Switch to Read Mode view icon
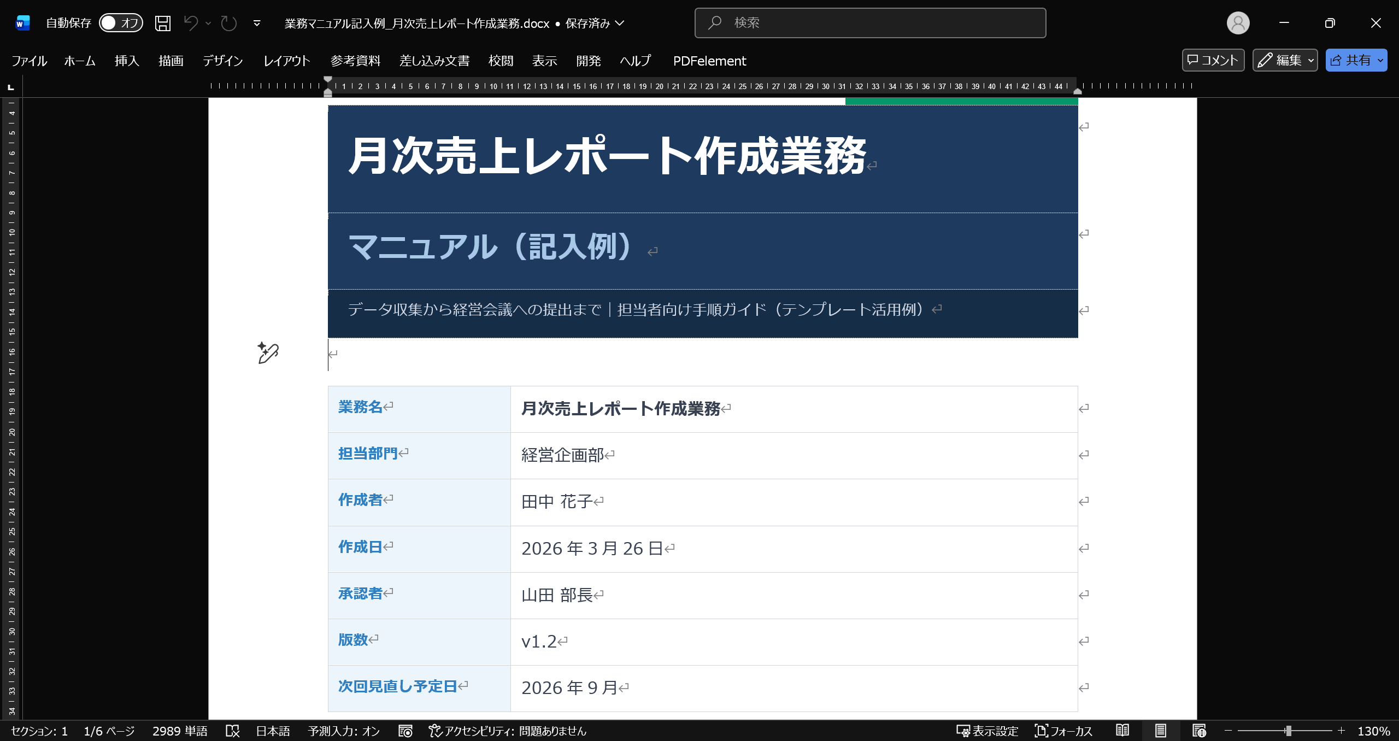1399x741 pixels. 1122,731
